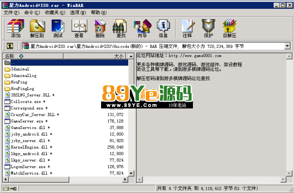Click the SFX (自解压) toolbar icon
This screenshot has width=294, height=193.
coord(229,29)
